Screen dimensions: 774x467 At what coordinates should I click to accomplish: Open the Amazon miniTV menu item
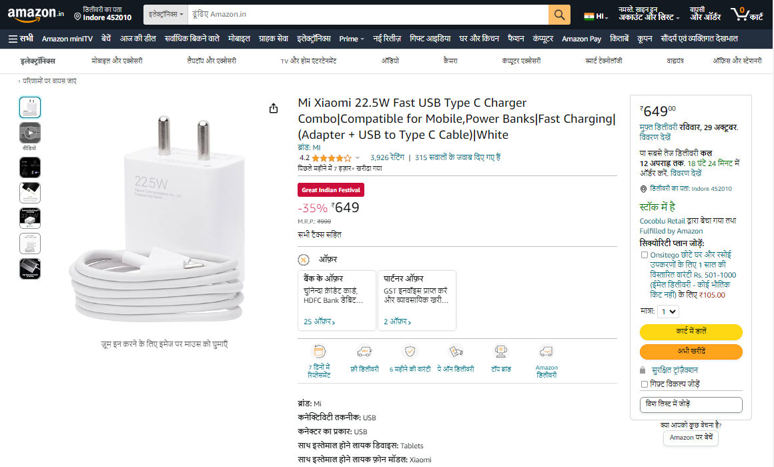click(67, 39)
